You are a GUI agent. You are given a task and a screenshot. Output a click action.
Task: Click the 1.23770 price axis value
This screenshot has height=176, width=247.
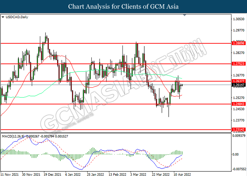pyautogui.click(x=239, y=120)
